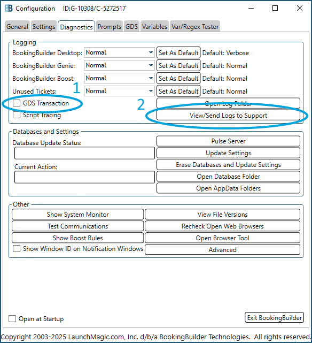Viewport: 312px width, 343px height.
Task: Click View File Versions button
Action: [222, 215]
